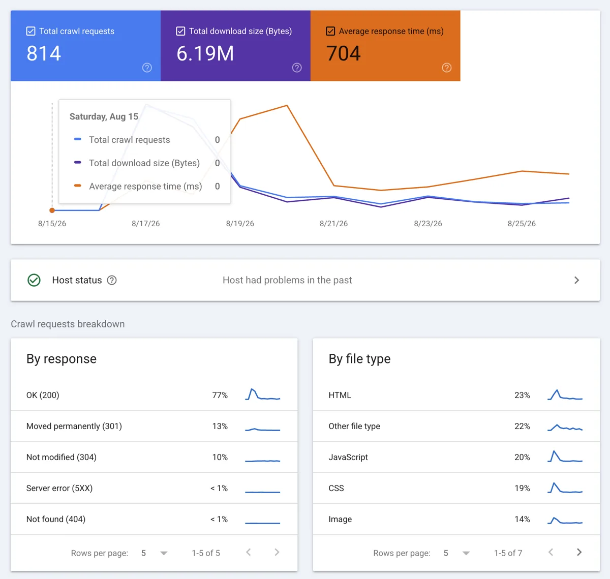Click the 704 average response time value
Screen dimensions: 610x579
[343, 53]
